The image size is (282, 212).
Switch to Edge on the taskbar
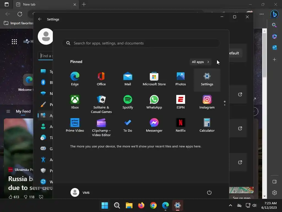[166, 205]
